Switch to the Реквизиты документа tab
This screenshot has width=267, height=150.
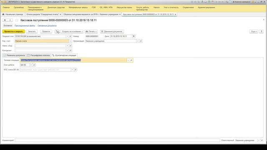[14, 55]
